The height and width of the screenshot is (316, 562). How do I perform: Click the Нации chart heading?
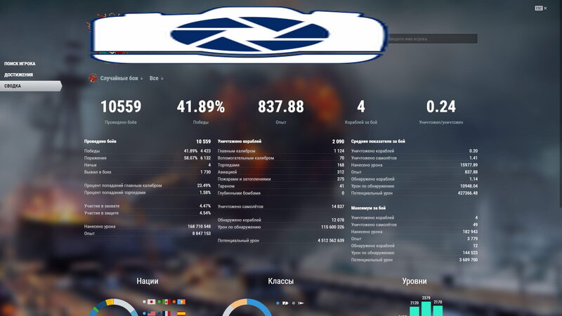point(148,282)
